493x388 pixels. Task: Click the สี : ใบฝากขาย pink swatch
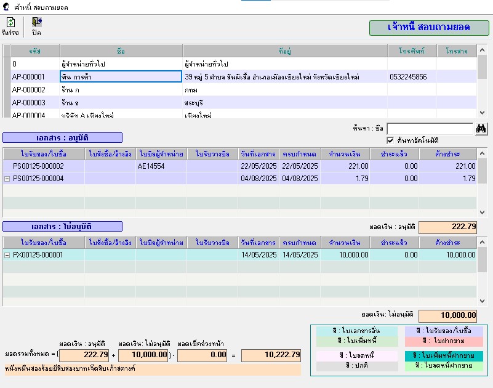[444, 341]
